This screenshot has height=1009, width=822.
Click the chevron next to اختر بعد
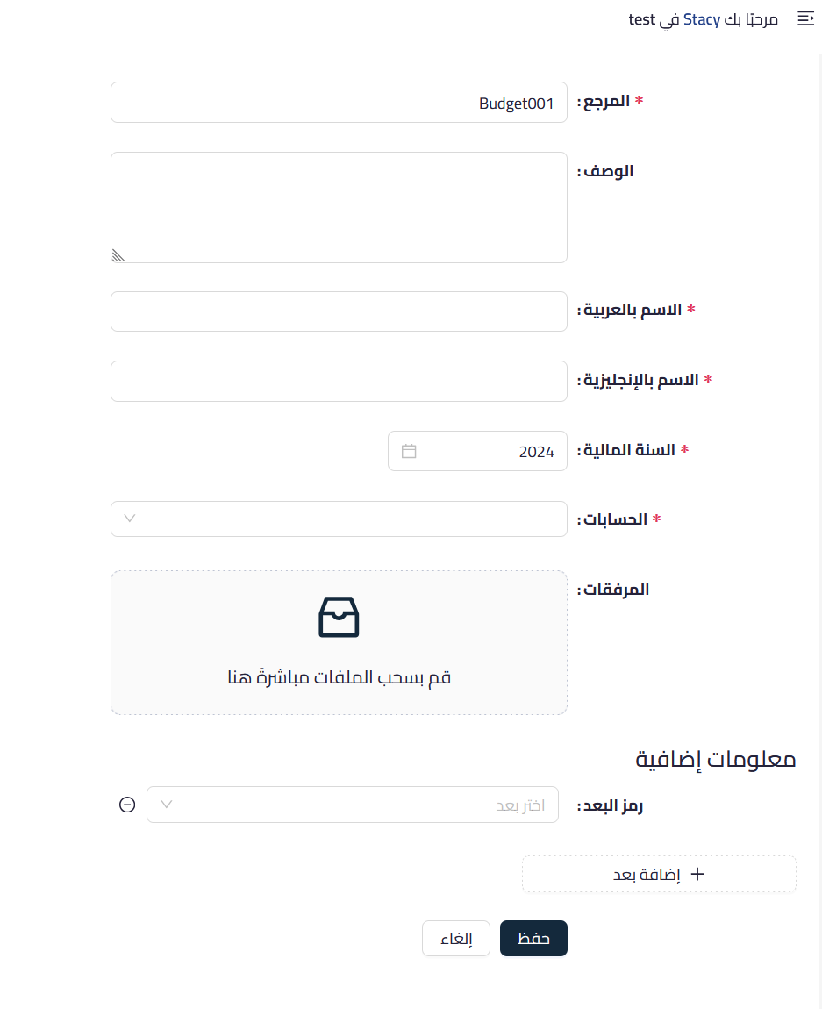166,804
